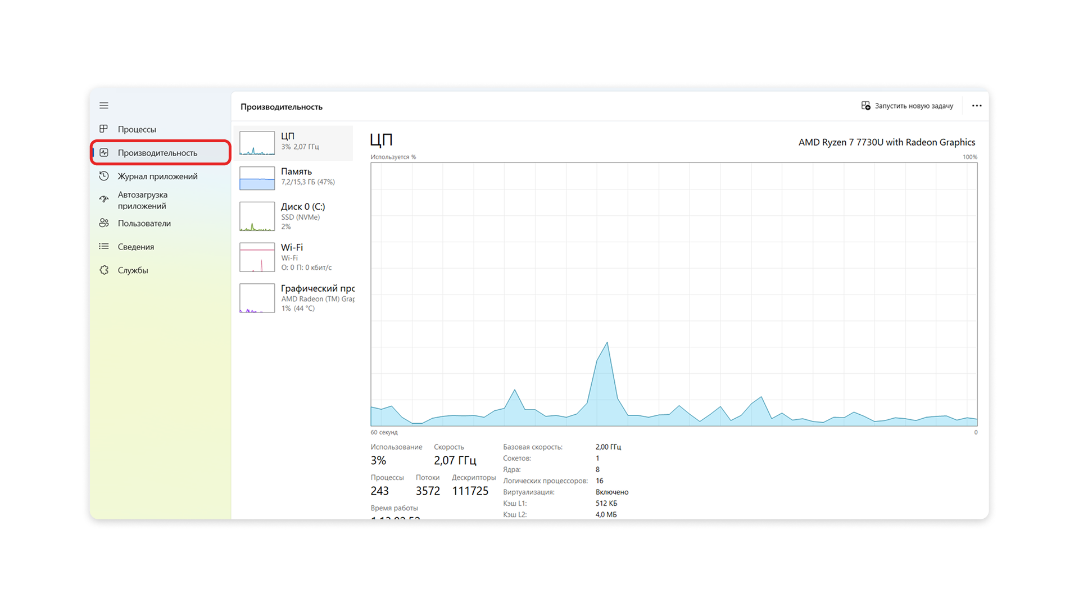Click the 111725 descriptors count
This screenshot has height=607, width=1079.
pos(470,491)
